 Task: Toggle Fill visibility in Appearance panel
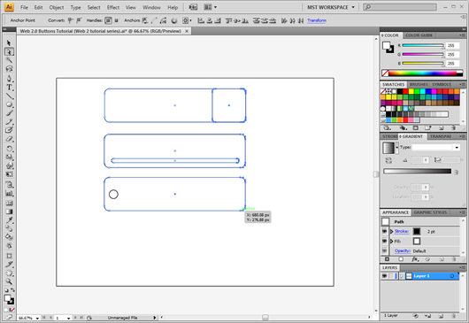[385, 241]
